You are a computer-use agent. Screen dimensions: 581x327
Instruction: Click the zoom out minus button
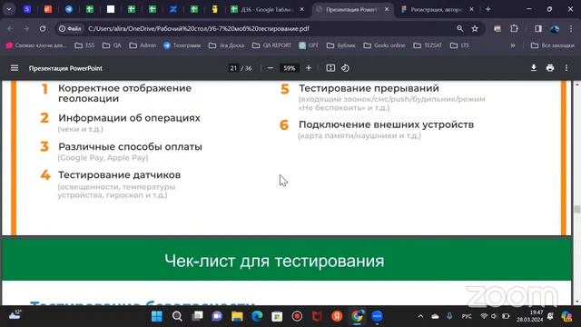coord(271,68)
